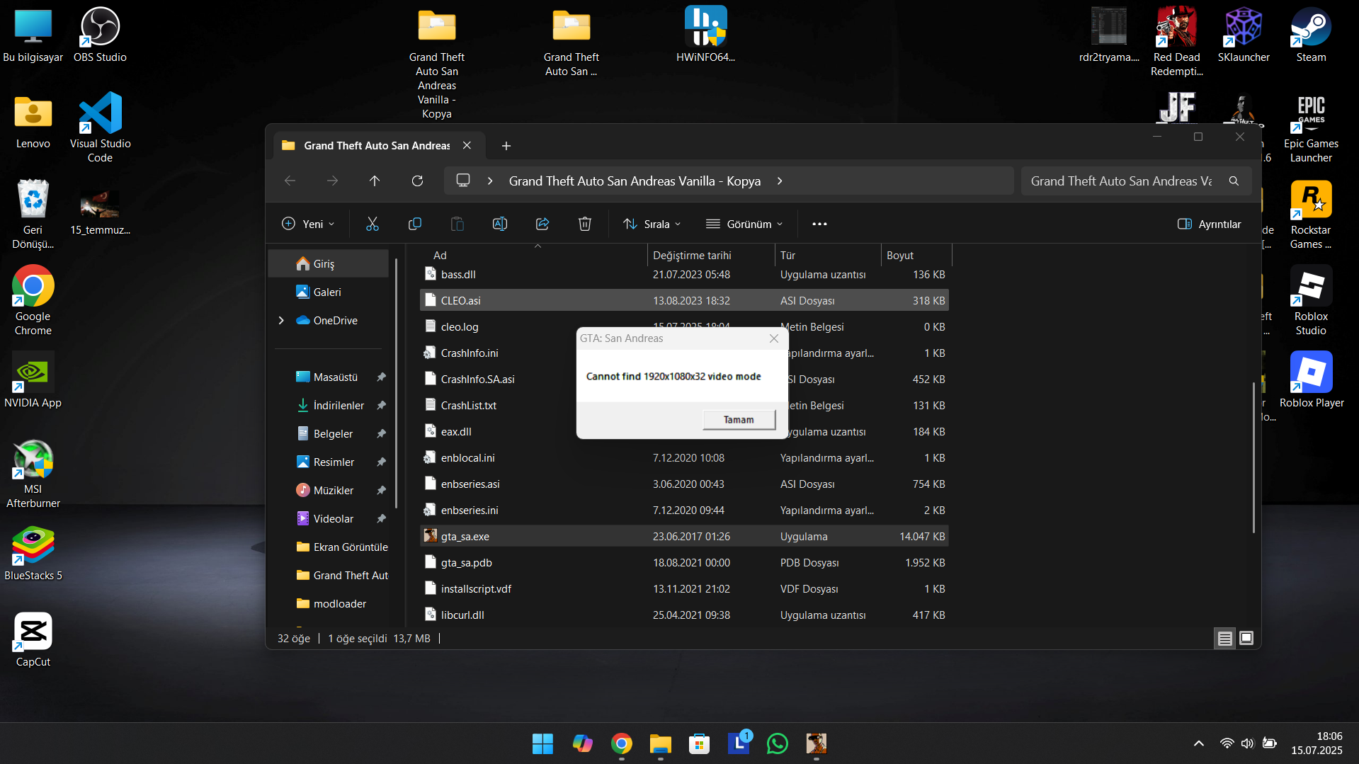The image size is (1359, 764).
Task: Select Epic Games Launcher desktop icon
Action: point(1311,128)
